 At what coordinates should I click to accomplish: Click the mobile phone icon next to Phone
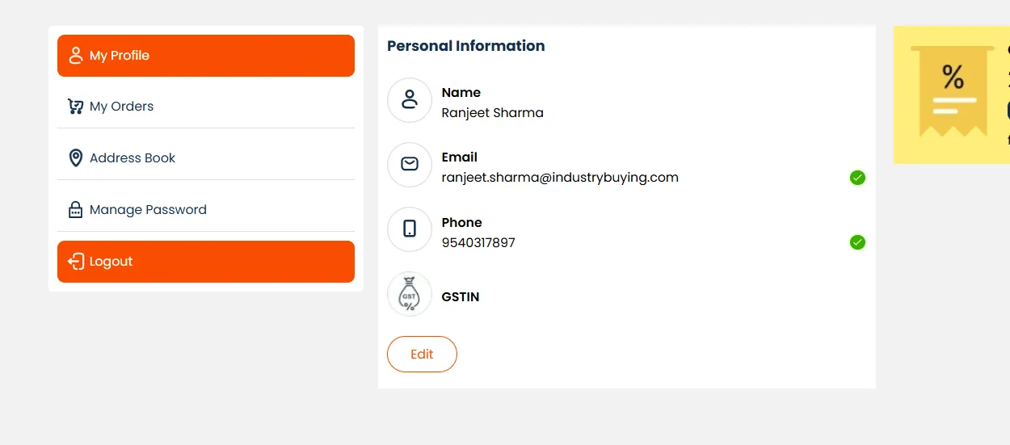pos(410,229)
